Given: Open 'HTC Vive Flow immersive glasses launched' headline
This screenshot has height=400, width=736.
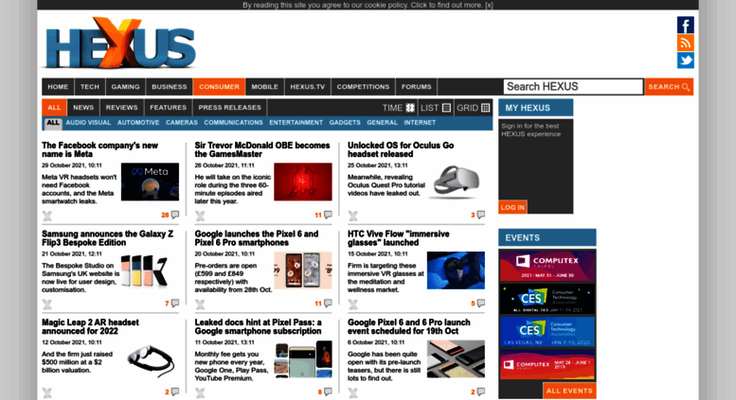Looking at the screenshot, I should click(399, 238).
